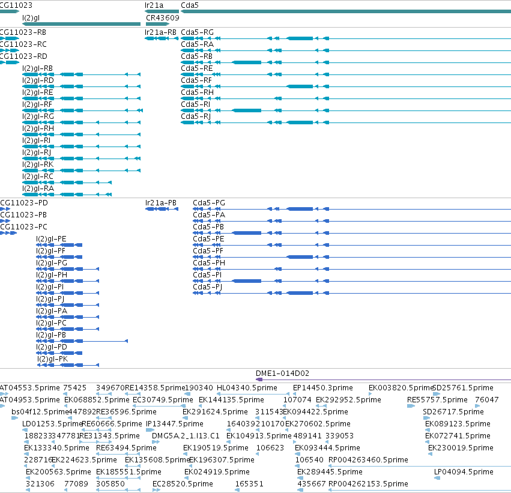
Task: Click transcript l(2)gl-RB label
Action: [x=37, y=68]
